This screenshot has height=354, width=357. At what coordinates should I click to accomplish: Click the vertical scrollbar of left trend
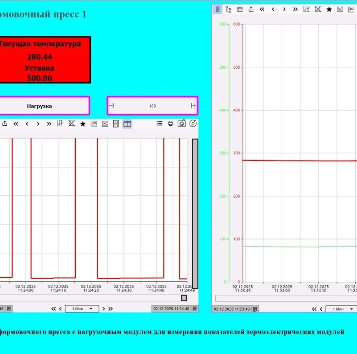(x=195, y=213)
